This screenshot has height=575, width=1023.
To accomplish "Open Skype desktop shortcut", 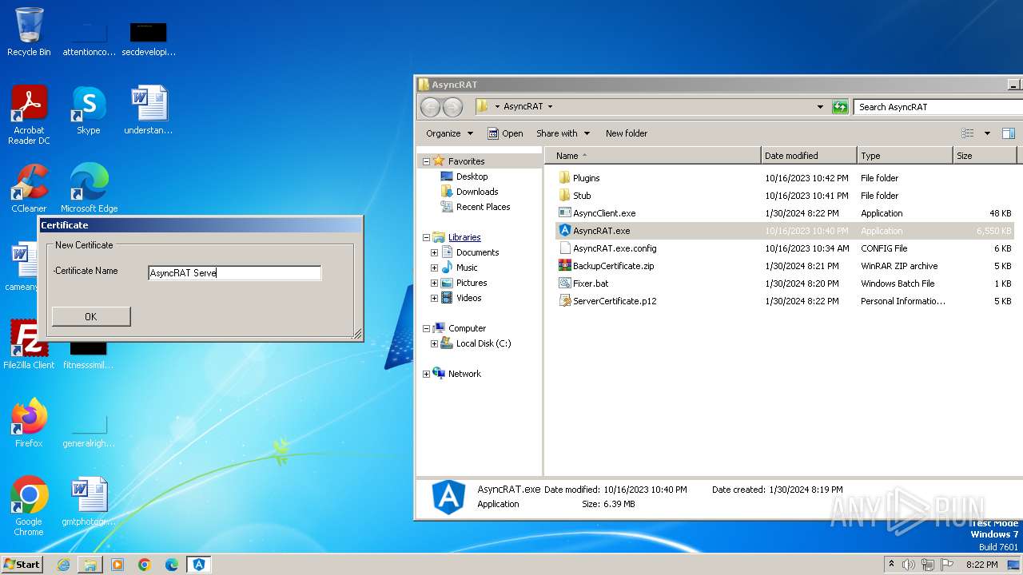I will (x=89, y=110).
